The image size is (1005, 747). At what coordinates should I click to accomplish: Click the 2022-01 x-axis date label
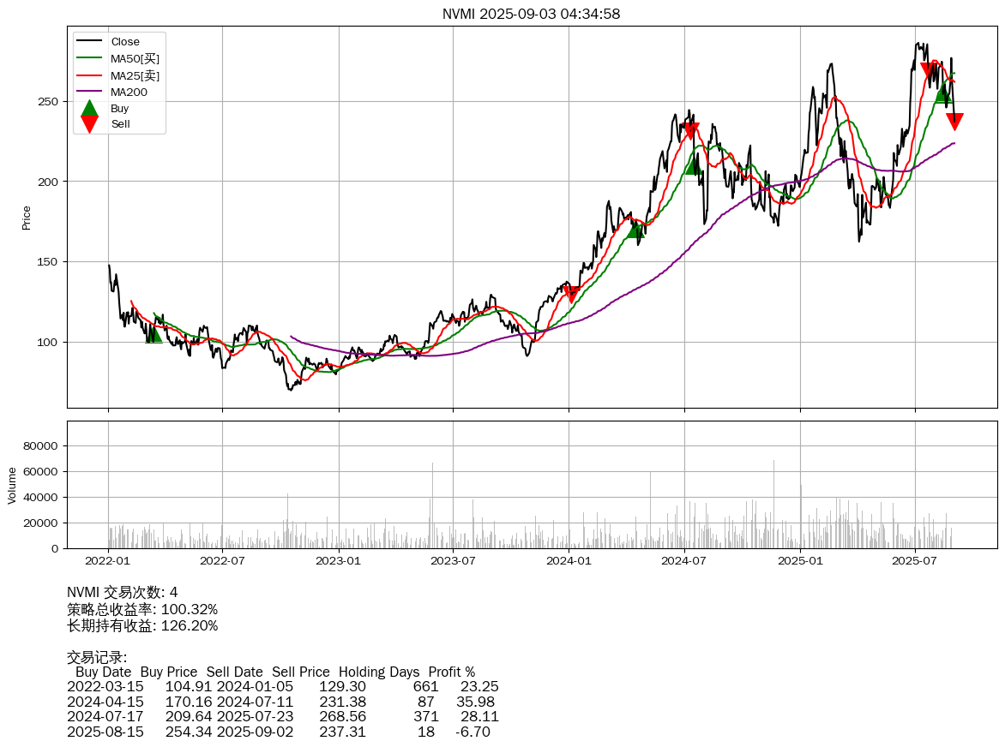click(x=108, y=561)
